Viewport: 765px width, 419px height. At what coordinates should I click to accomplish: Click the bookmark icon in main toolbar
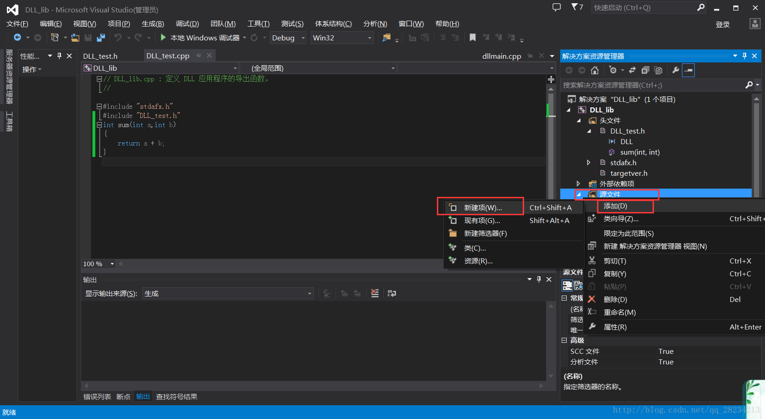coord(473,38)
